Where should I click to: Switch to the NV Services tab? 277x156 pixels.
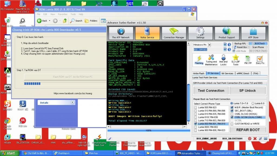[227, 73]
